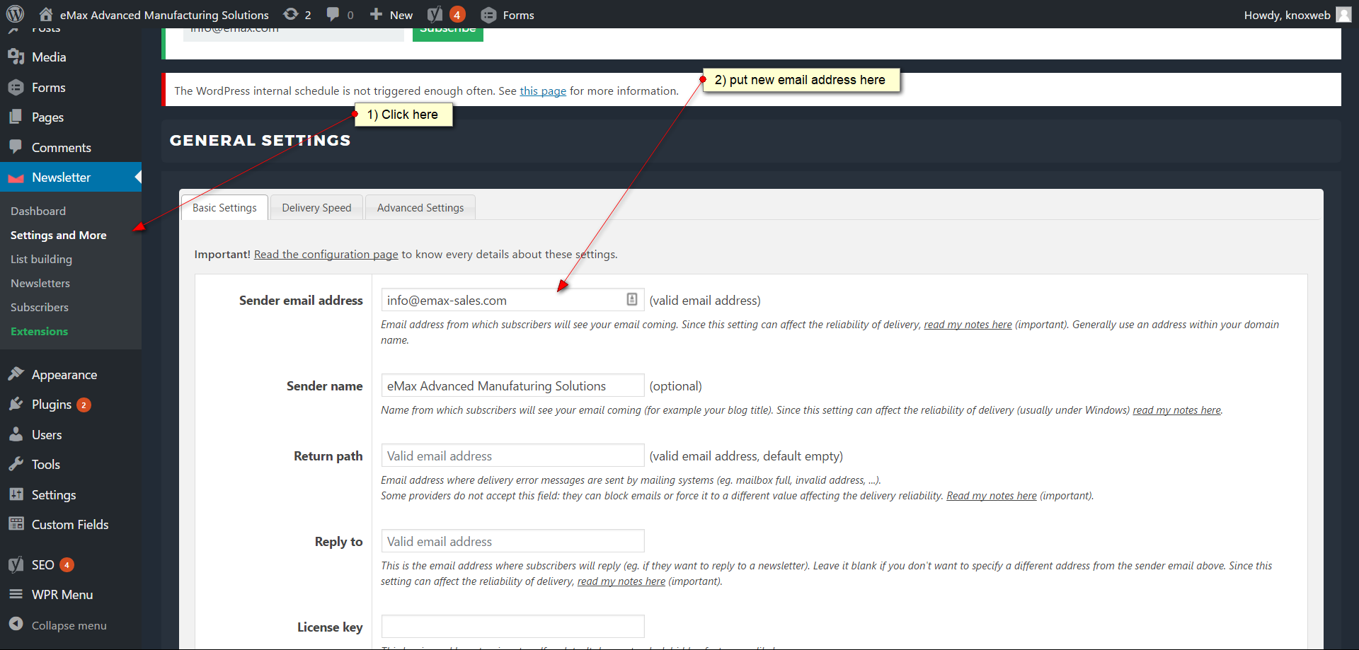Click the plus New icon

376,14
